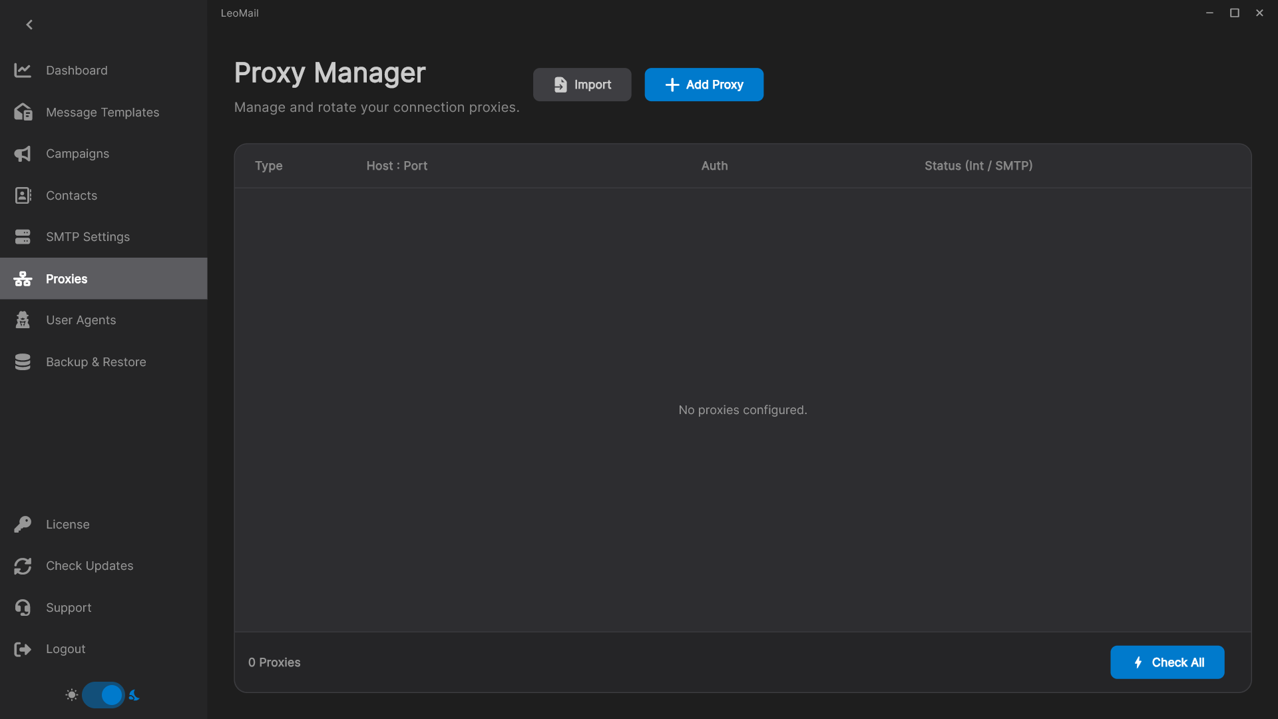Run Check All proxies

point(1167,662)
